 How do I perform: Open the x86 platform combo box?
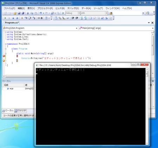(94, 13)
